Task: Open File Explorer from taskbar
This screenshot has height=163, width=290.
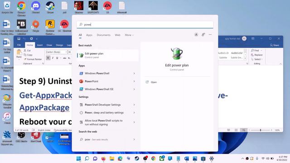Action: click(x=112, y=158)
